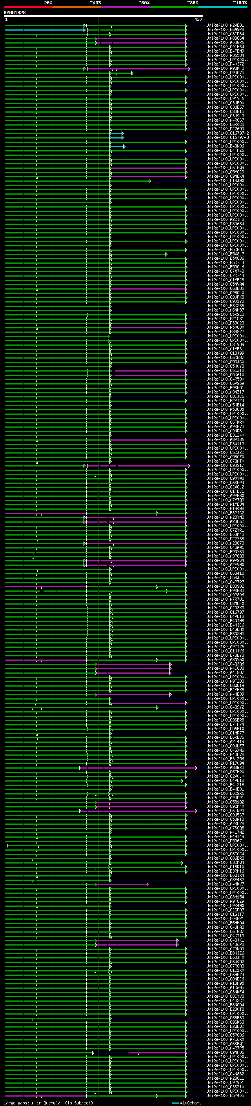This screenshot has width=251, height=1106.
Task: Click the ~80% legend label
Action: (x=193, y=3)
